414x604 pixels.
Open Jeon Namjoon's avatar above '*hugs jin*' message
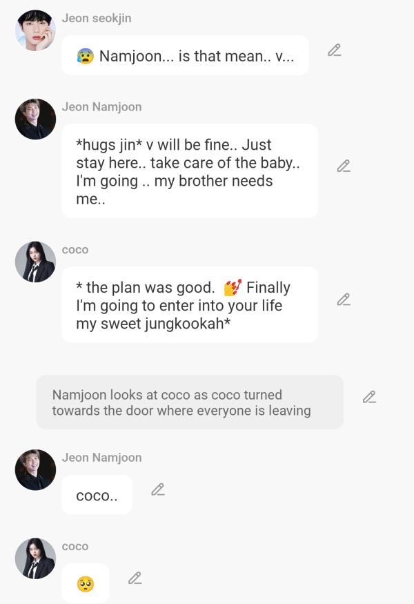click(35, 119)
